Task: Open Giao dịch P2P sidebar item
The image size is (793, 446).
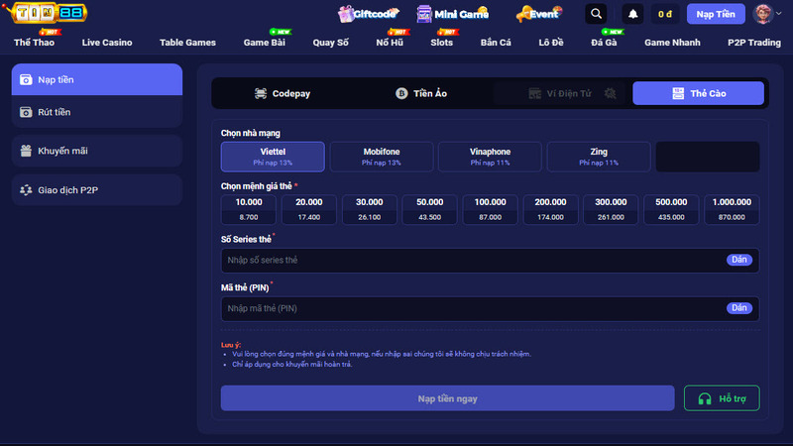Action: 97,190
